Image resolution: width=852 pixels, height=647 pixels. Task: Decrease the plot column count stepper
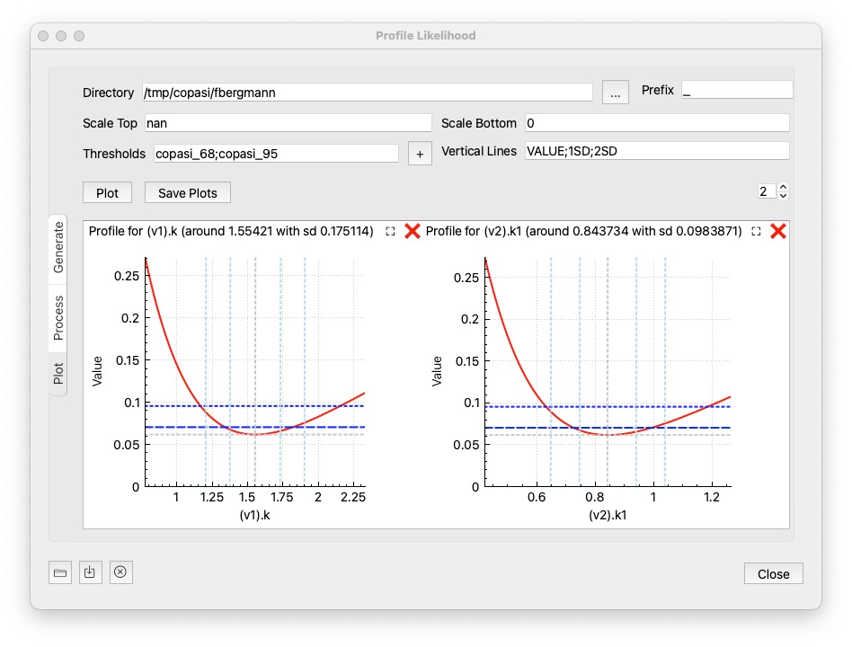[784, 196]
